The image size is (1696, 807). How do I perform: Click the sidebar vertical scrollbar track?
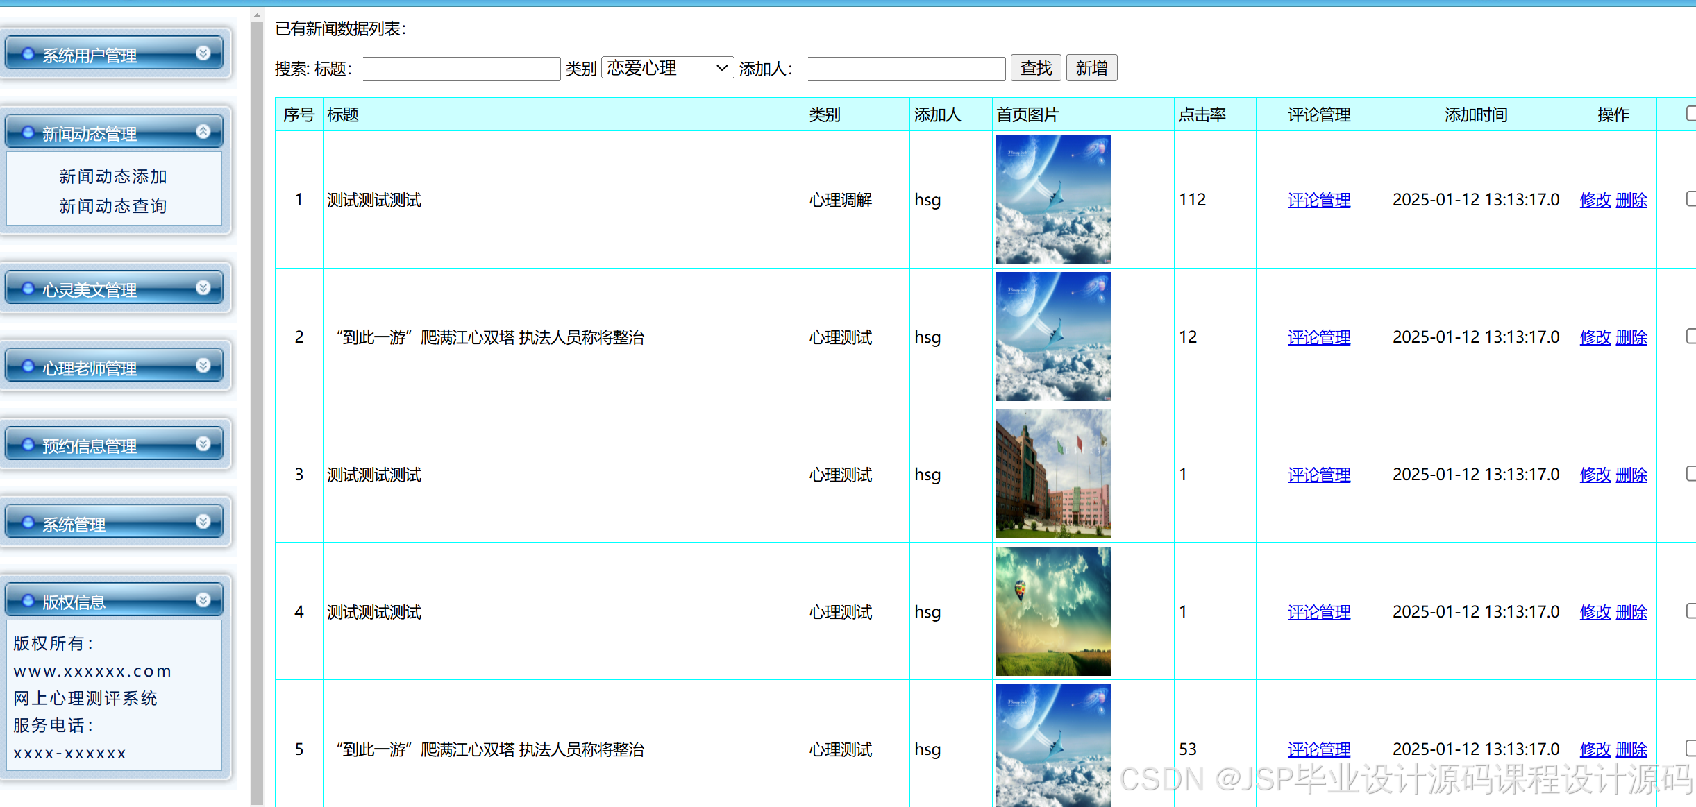pyautogui.click(x=258, y=416)
